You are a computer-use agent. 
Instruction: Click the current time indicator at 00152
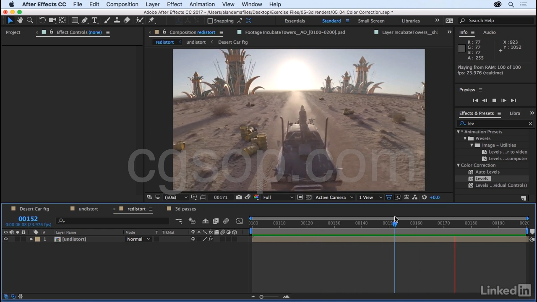pyautogui.click(x=394, y=224)
